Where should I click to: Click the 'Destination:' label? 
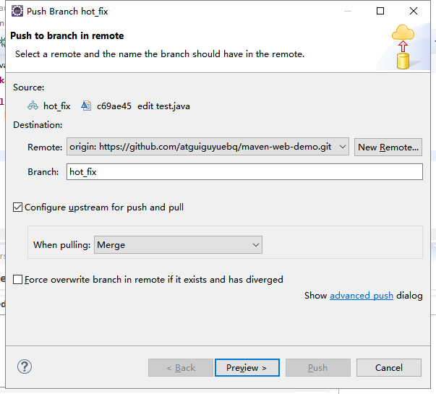[x=38, y=125]
